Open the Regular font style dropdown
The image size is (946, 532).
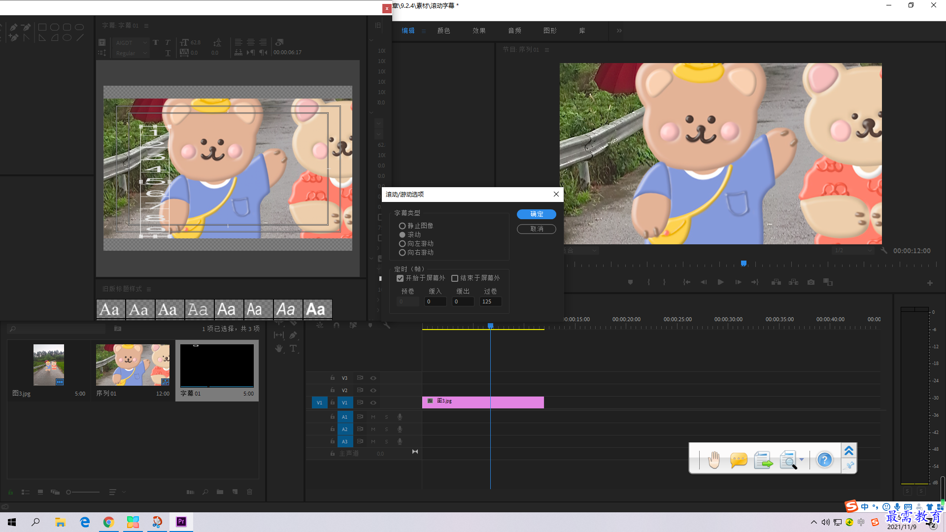tap(131, 53)
